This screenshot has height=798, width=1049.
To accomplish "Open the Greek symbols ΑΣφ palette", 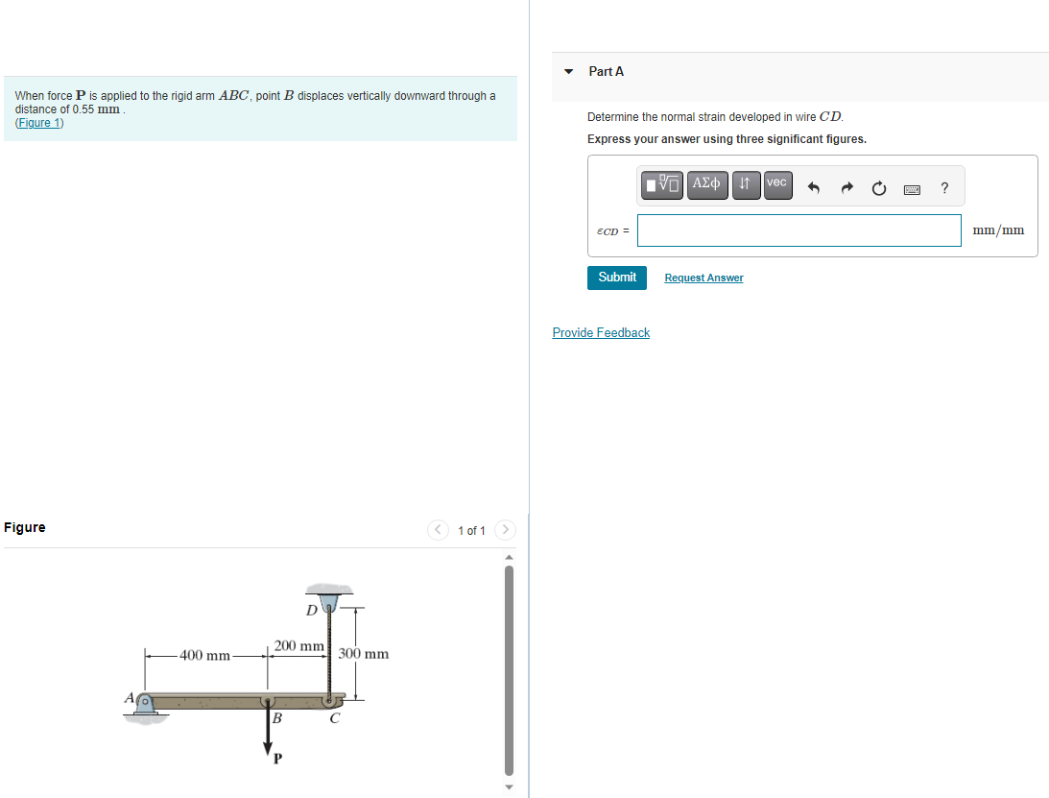I will point(707,184).
